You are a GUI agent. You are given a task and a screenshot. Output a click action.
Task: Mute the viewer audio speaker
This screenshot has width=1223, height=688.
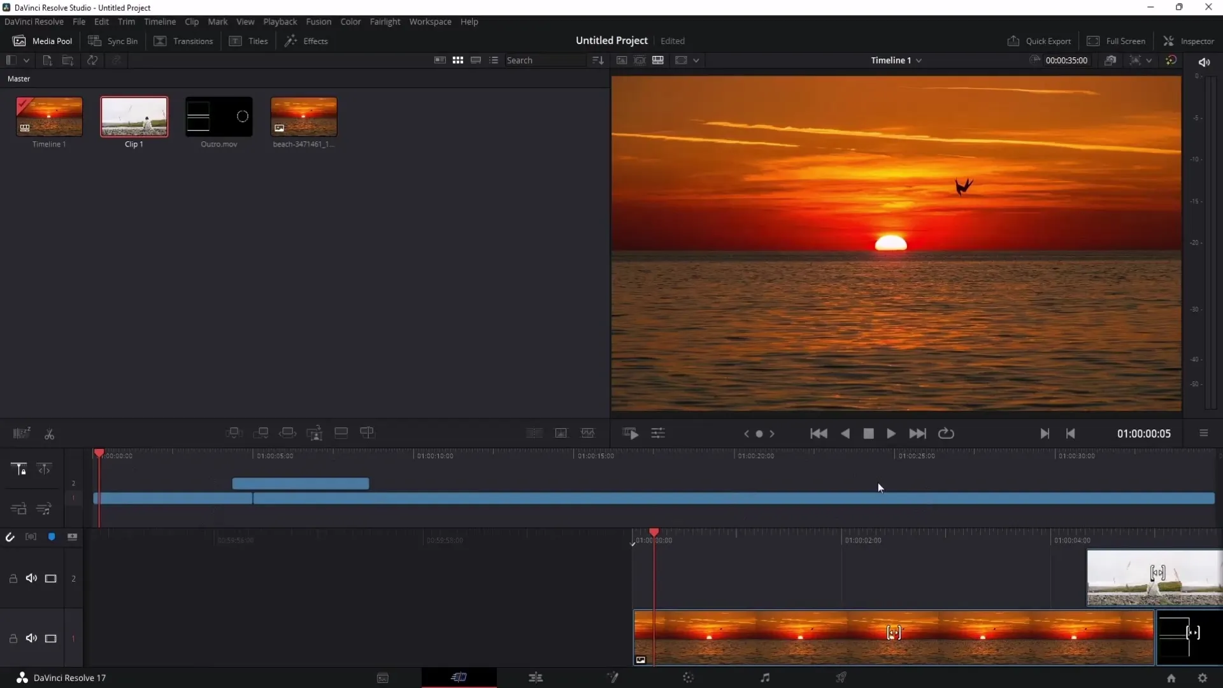pos(1204,62)
